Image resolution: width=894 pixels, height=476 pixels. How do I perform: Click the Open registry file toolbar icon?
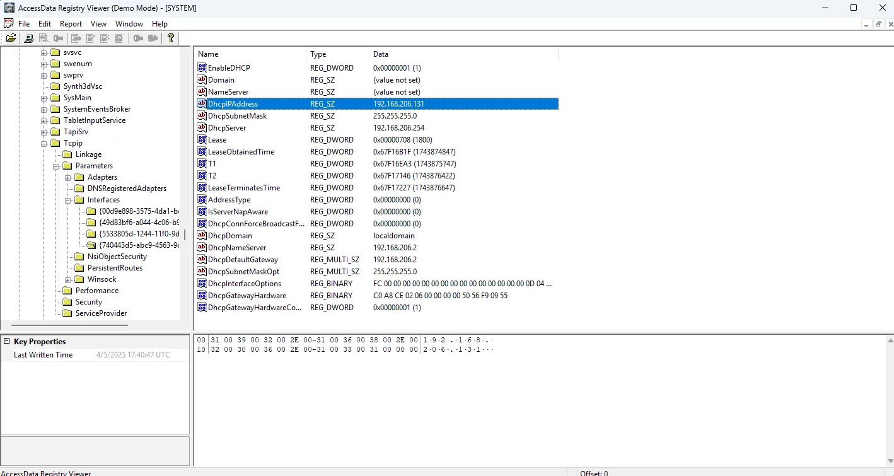[x=11, y=38]
